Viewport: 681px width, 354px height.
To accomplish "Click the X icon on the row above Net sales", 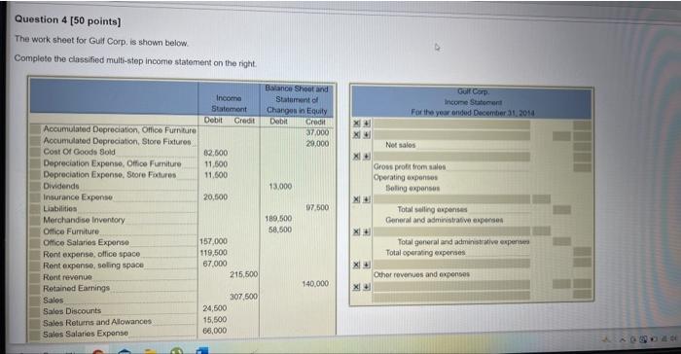I will point(357,134).
